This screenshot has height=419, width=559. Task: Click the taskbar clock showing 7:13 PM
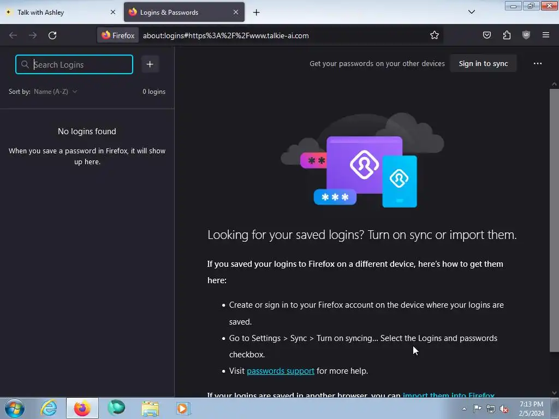[x=531, y=409]
